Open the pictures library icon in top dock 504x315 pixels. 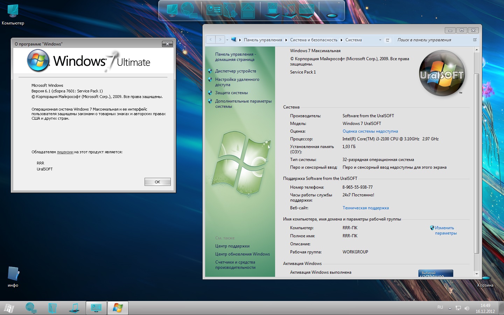point(307,10)
